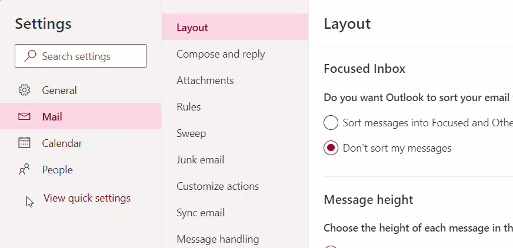Click View quick settings link
Viewport: 513px width, 248px height.
point(86,198)
